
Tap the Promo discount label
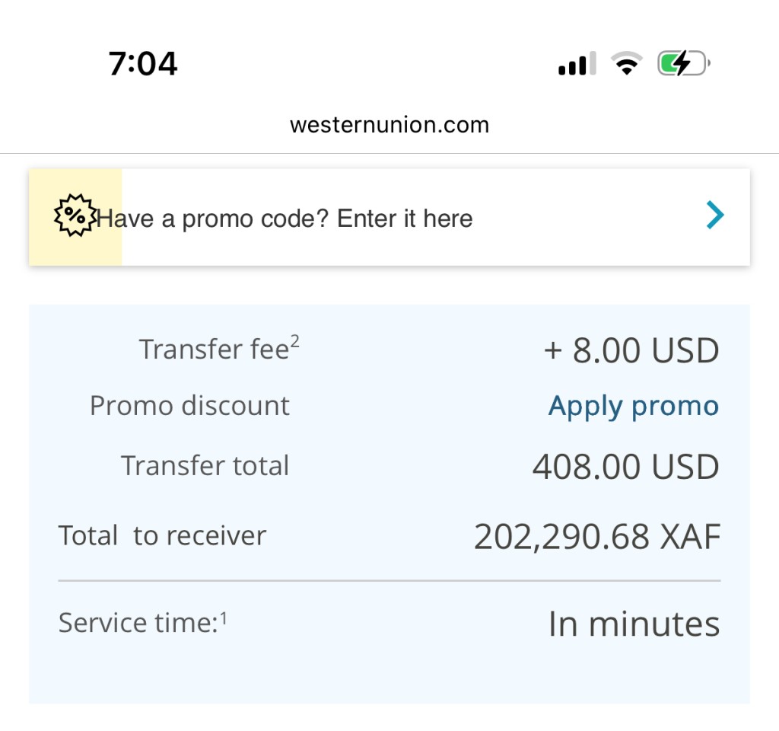pos(189,406)
